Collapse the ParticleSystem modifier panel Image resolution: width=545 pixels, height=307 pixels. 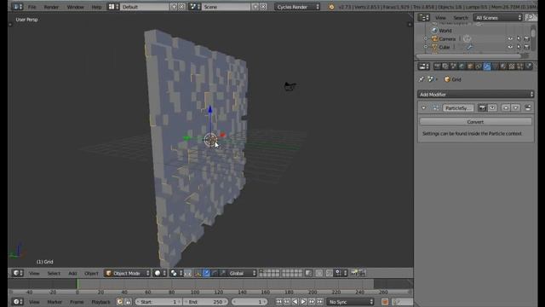click(424, 108)
